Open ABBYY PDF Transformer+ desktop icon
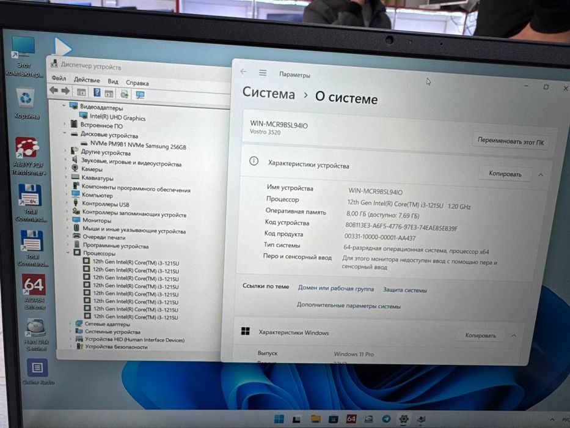570x428 pixels. 28,157
